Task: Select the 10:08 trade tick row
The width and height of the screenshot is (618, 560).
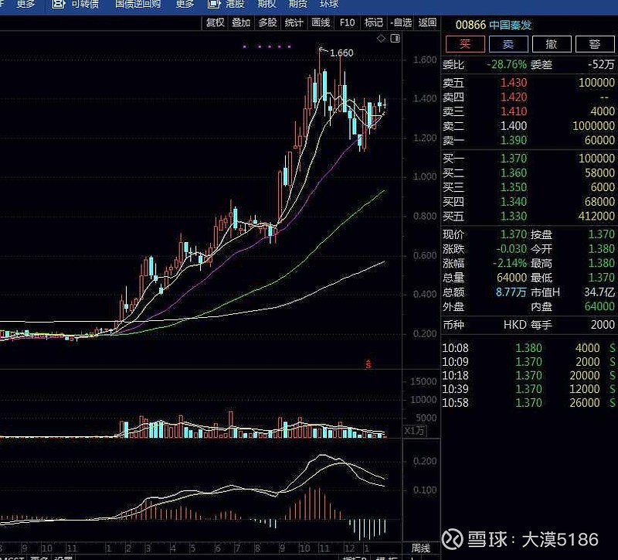Action: point(528,348)
